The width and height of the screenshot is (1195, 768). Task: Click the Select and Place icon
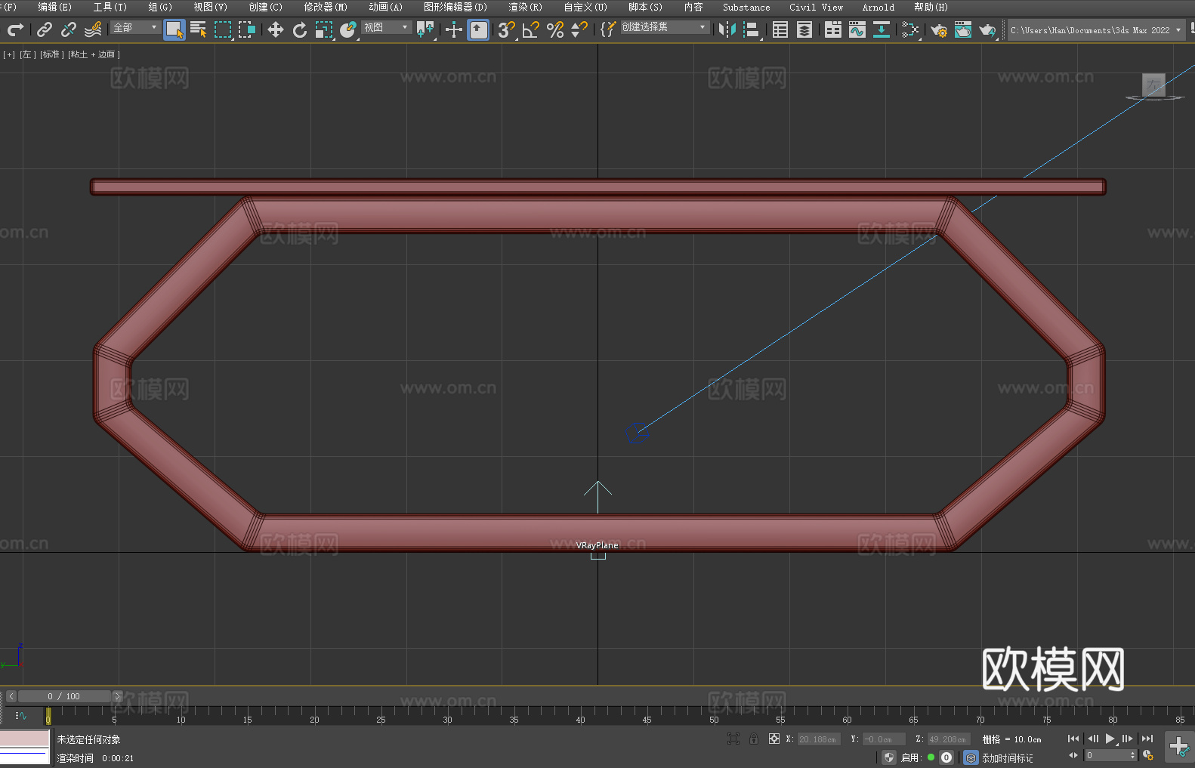click(x=348, y=29)
